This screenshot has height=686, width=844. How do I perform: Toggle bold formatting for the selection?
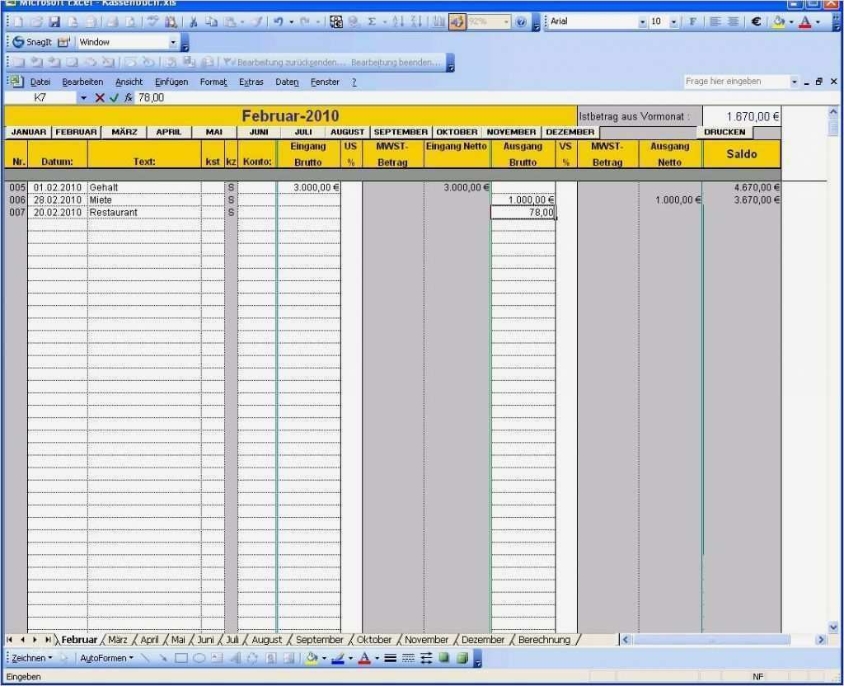coord(693,21)
